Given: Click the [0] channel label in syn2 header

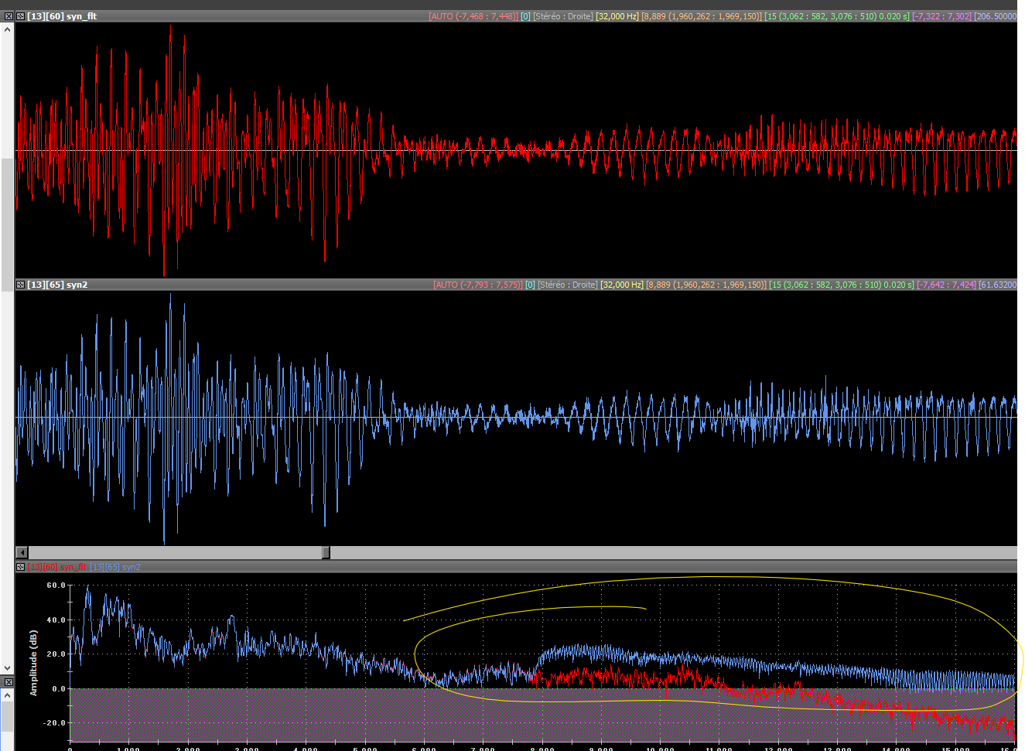Looking at the screenshot, I should coord(530,285).
